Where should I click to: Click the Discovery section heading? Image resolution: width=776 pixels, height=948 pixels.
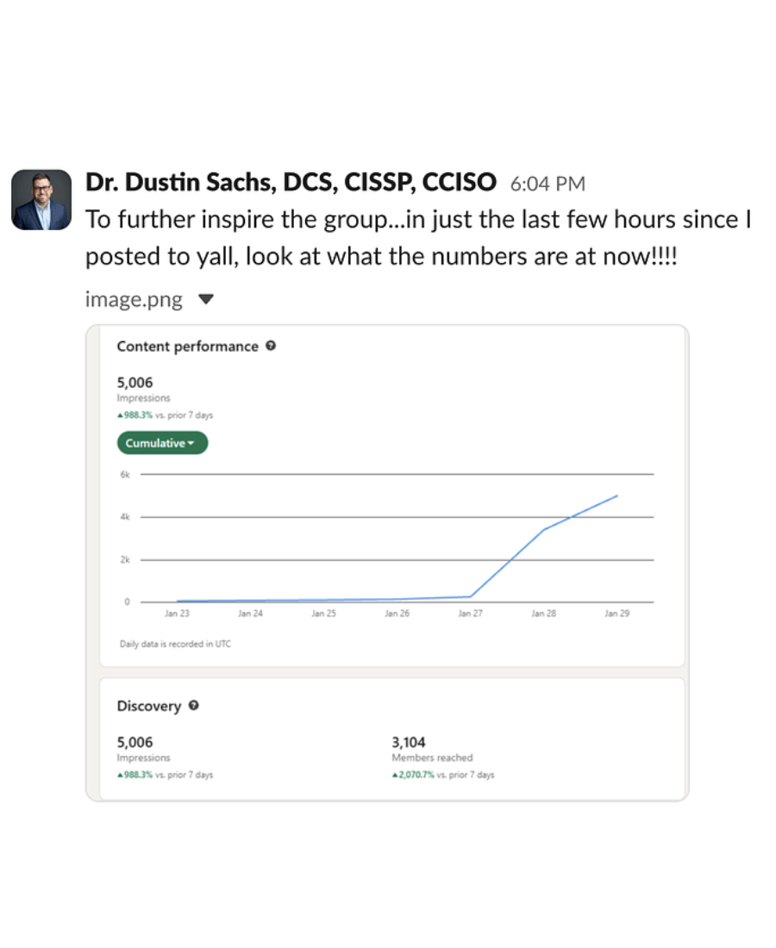coord(149,706)
